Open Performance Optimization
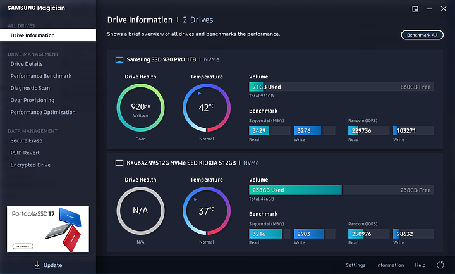Image resolution: width=455 pixels, height=274 pixels. point(43,112)
